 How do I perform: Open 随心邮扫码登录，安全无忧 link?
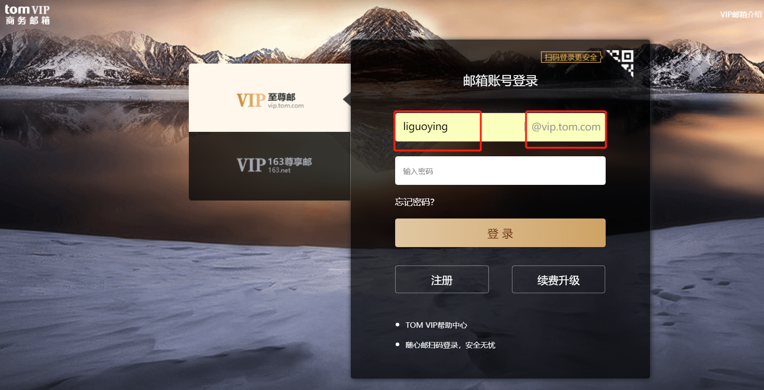tap(450, 345)
